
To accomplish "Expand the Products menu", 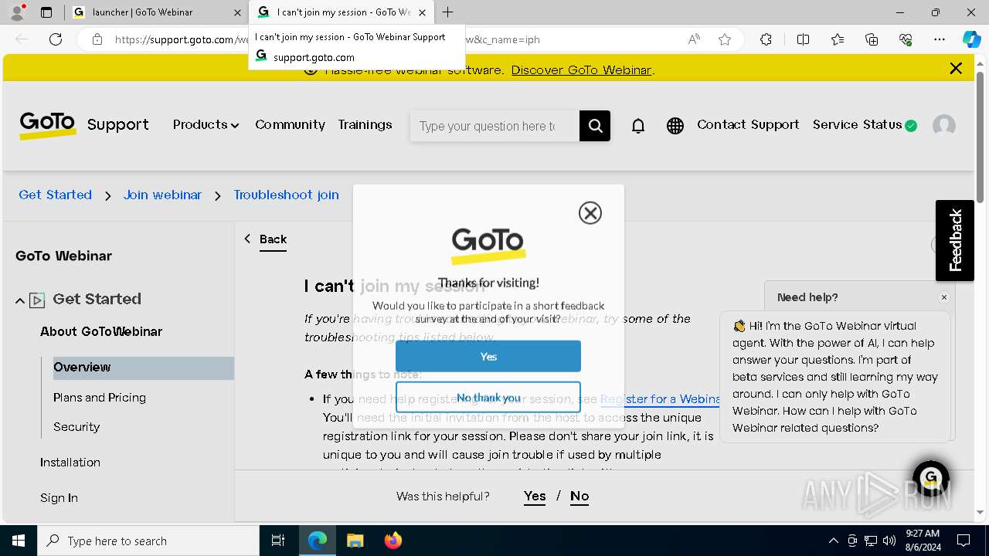I will [206, 124].
